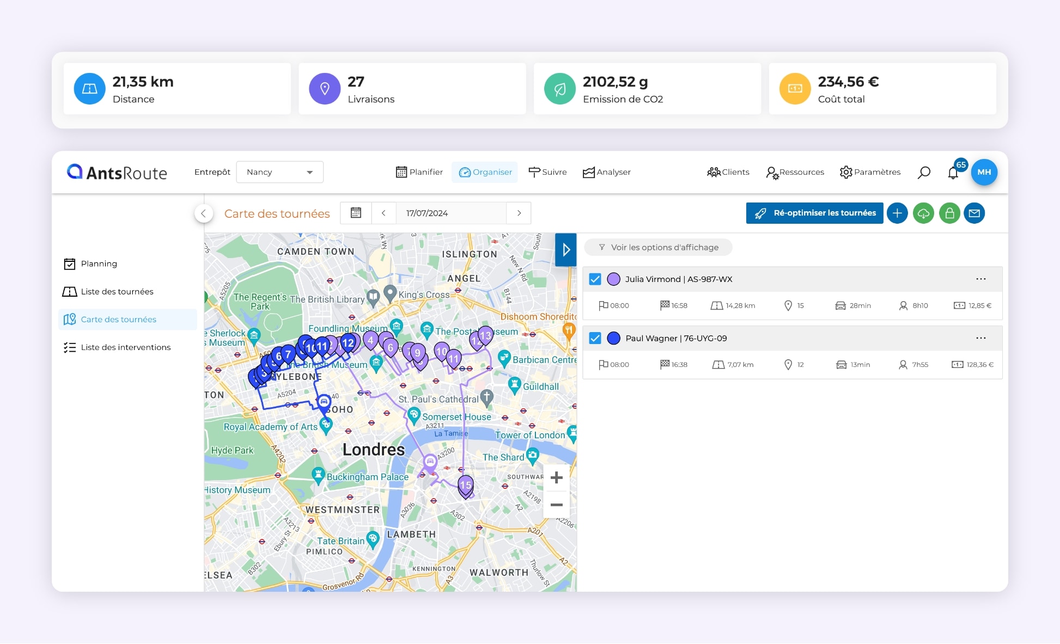Zoom in on the map with plus control
Viewport: 1060px width, 644px height.
point(556,477)
